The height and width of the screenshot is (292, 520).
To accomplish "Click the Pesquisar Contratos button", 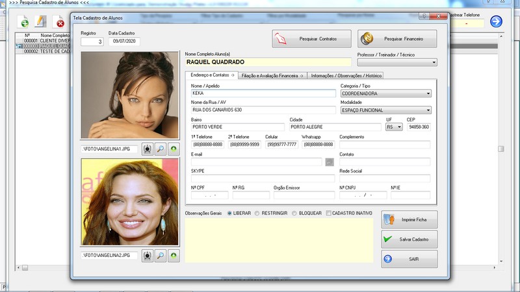I will [311, 39].
